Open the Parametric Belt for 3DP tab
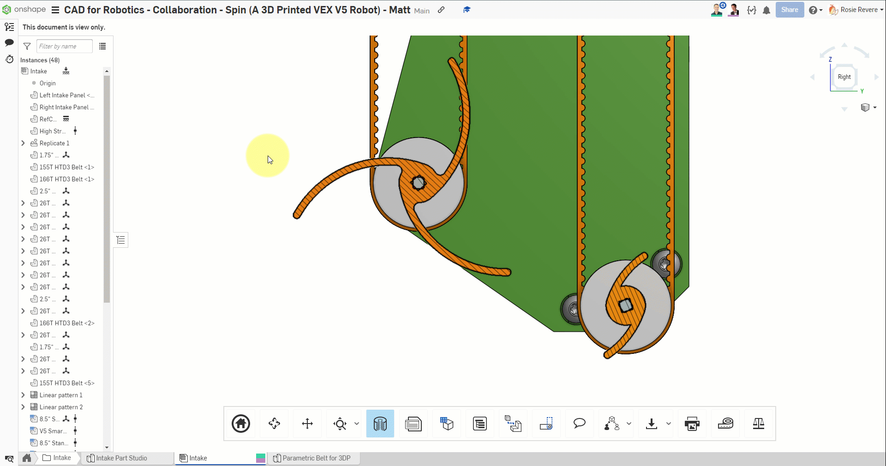Viewport: 886px width, 466px height. click(316, 458)
